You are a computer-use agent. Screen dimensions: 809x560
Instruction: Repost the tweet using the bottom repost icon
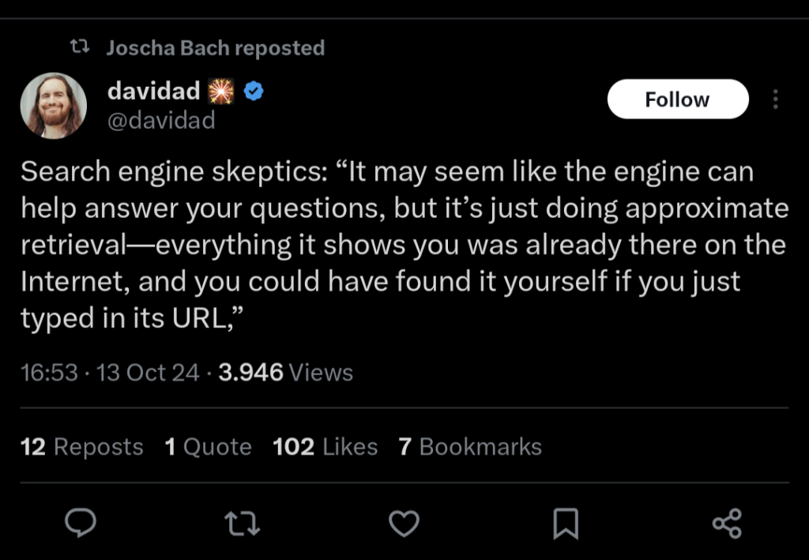tap(243, 523)
